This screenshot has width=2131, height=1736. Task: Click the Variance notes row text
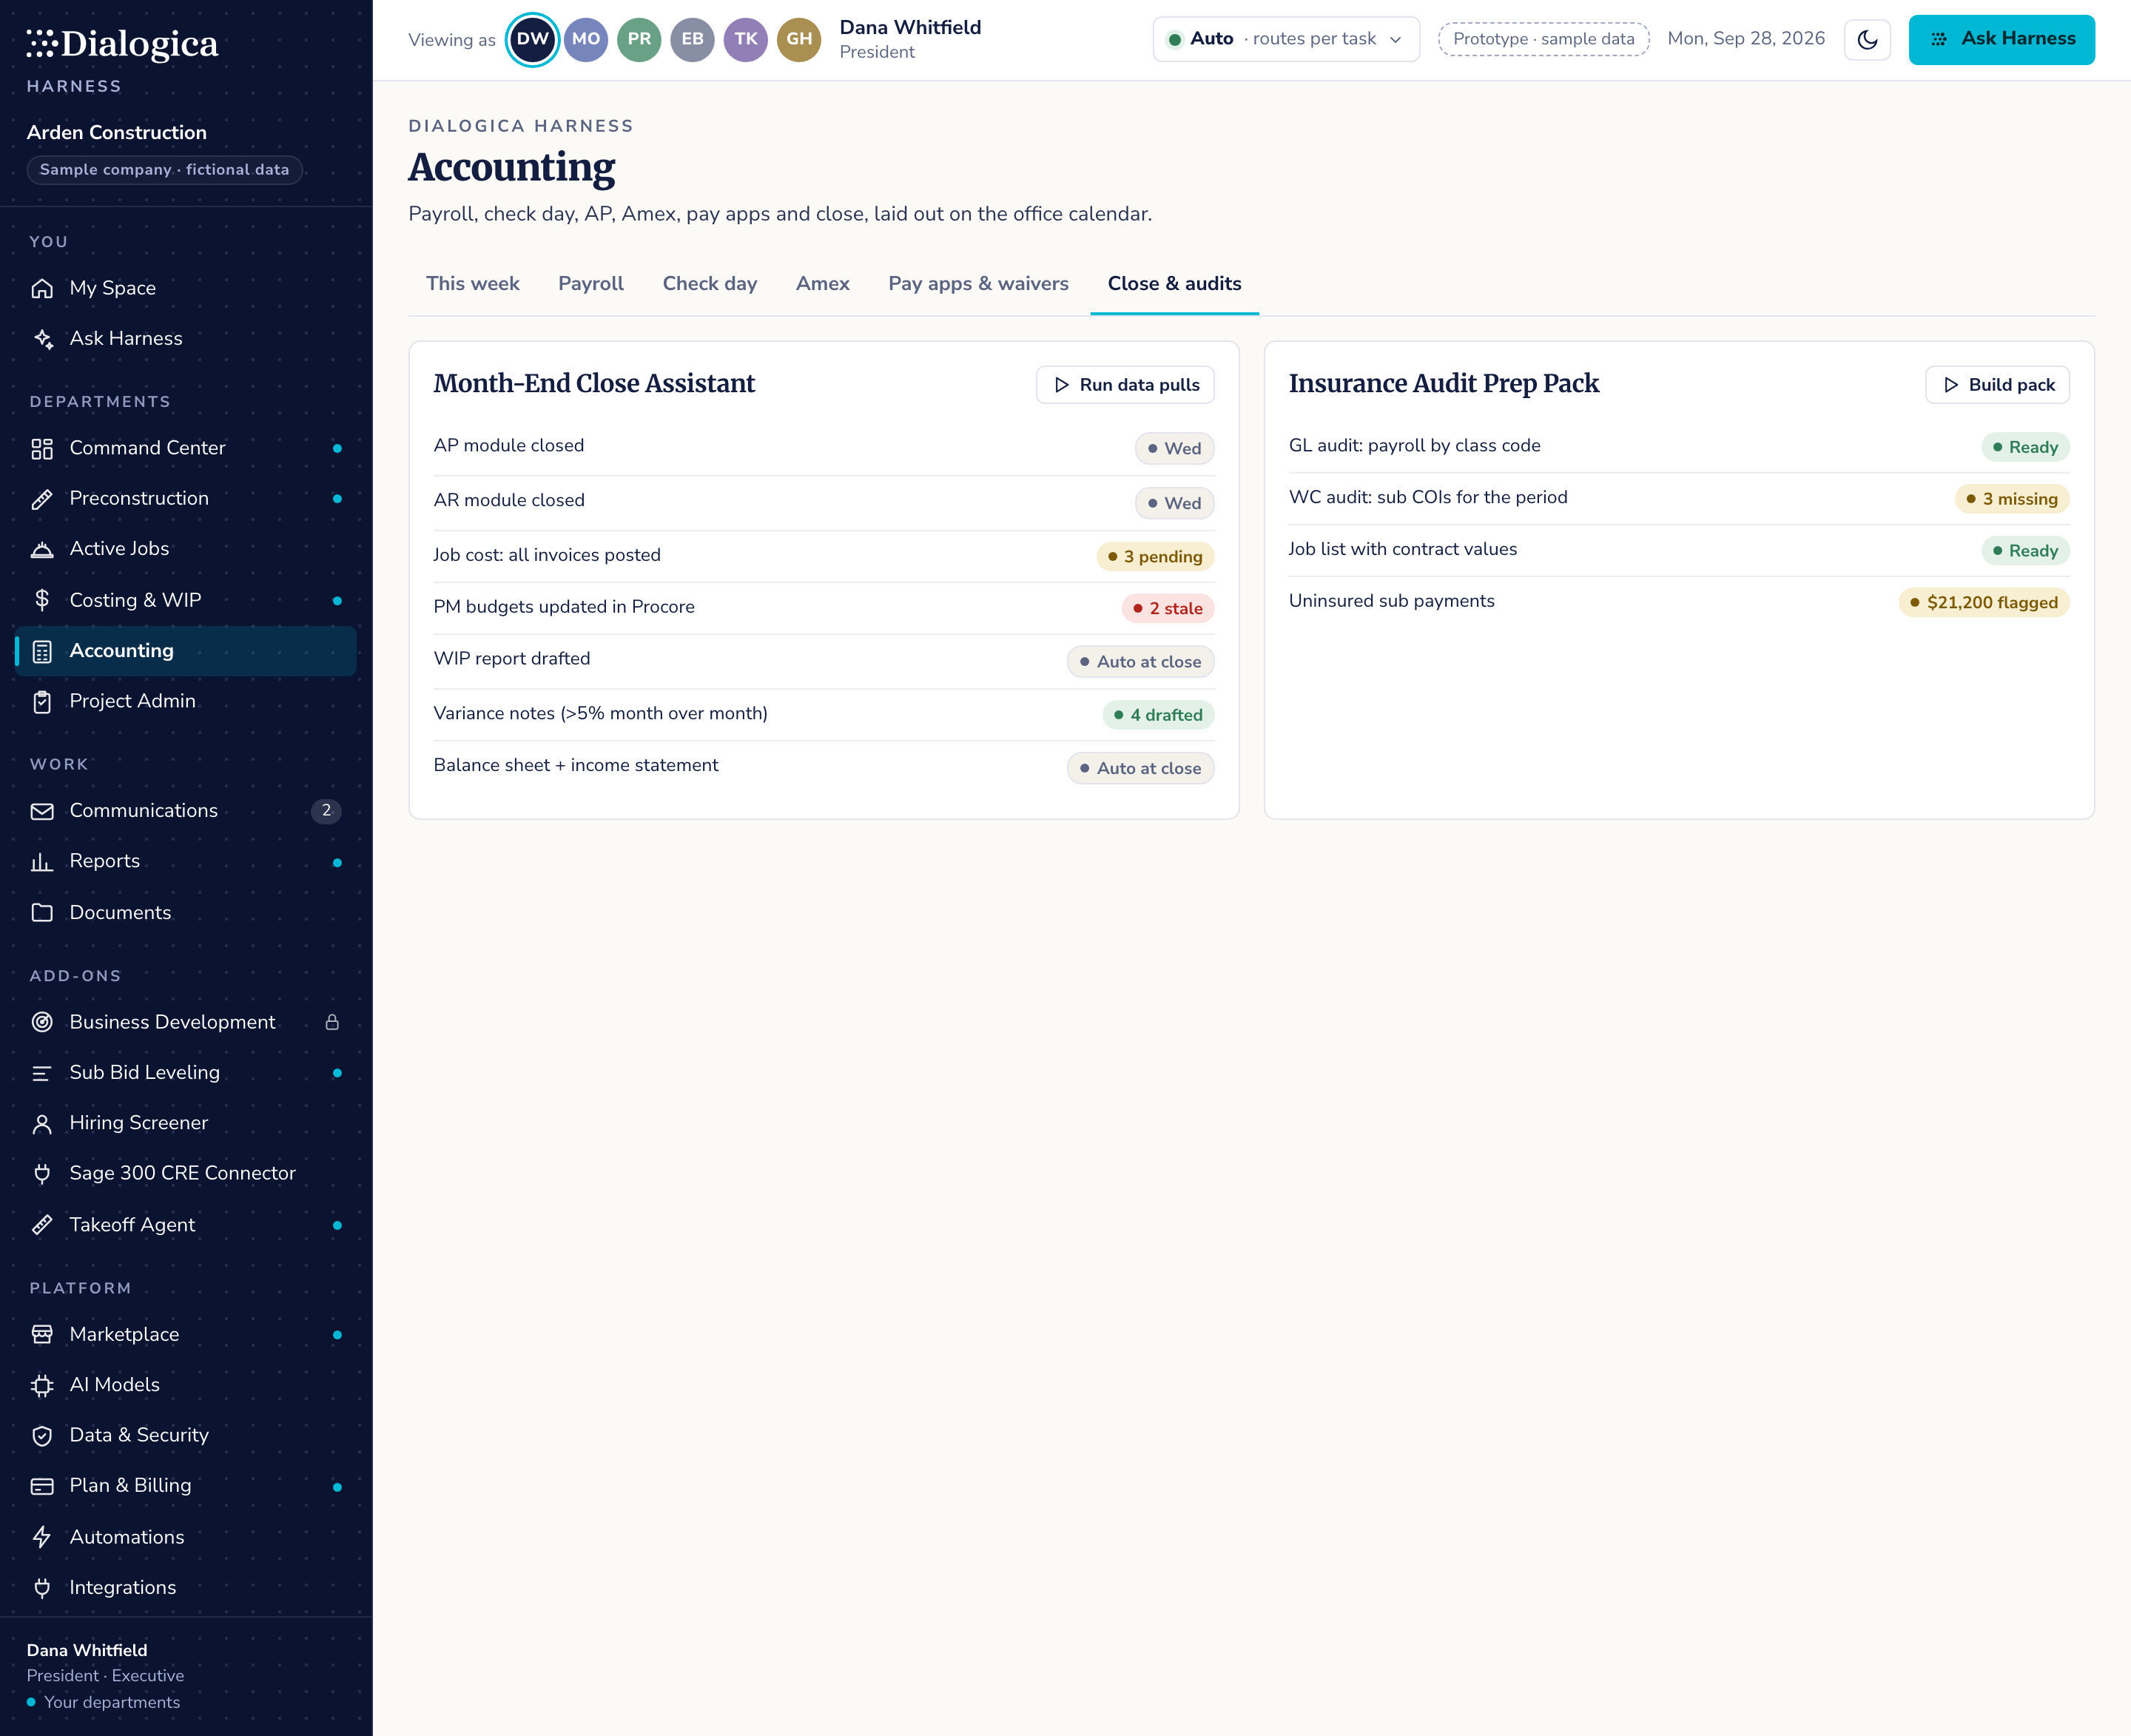coord(600,714)
